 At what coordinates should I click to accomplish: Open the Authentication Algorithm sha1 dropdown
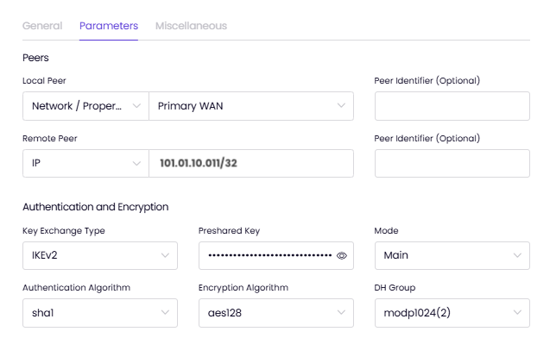[x=100, y=313]
